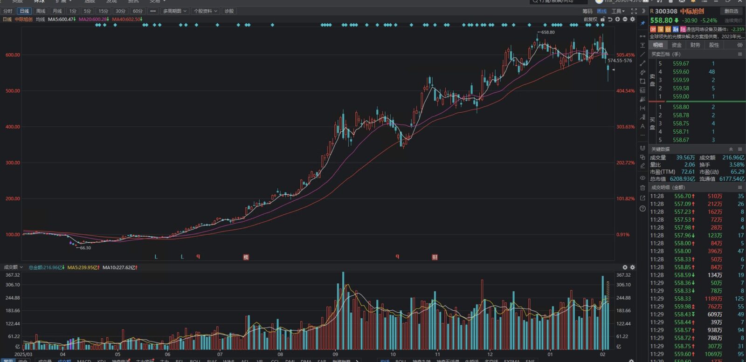Switch to the 资金 tab
This screenshot has height=362, width=746.
tap(677, 45)
